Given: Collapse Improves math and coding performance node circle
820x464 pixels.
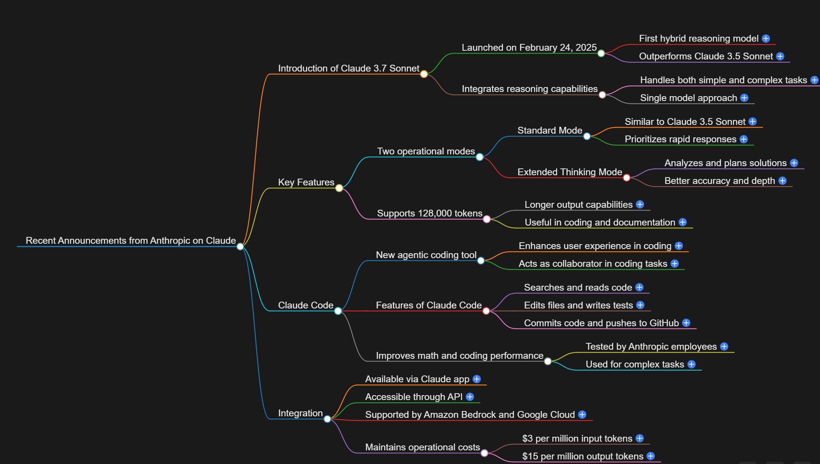Looking at the screenshot, I should pyautogui.click(x=548, y=361).
